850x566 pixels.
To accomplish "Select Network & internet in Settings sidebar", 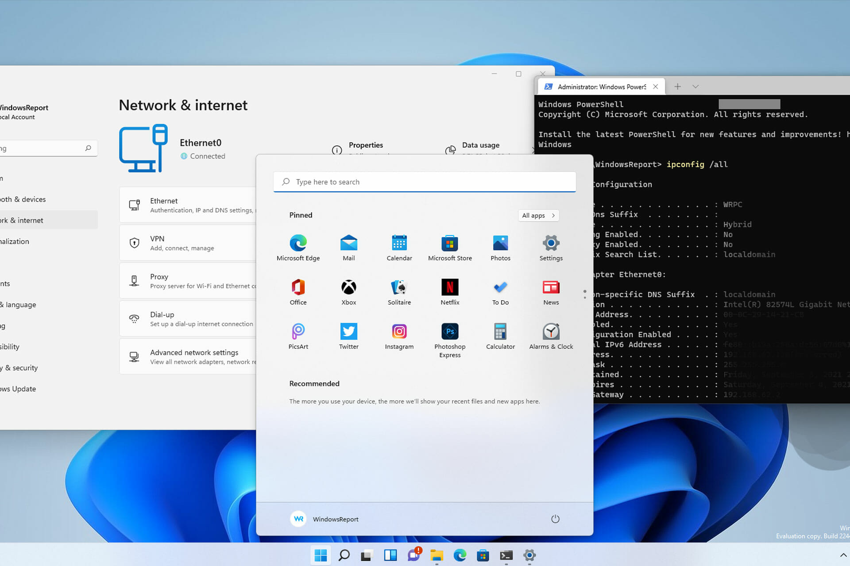I will (48, 220).
